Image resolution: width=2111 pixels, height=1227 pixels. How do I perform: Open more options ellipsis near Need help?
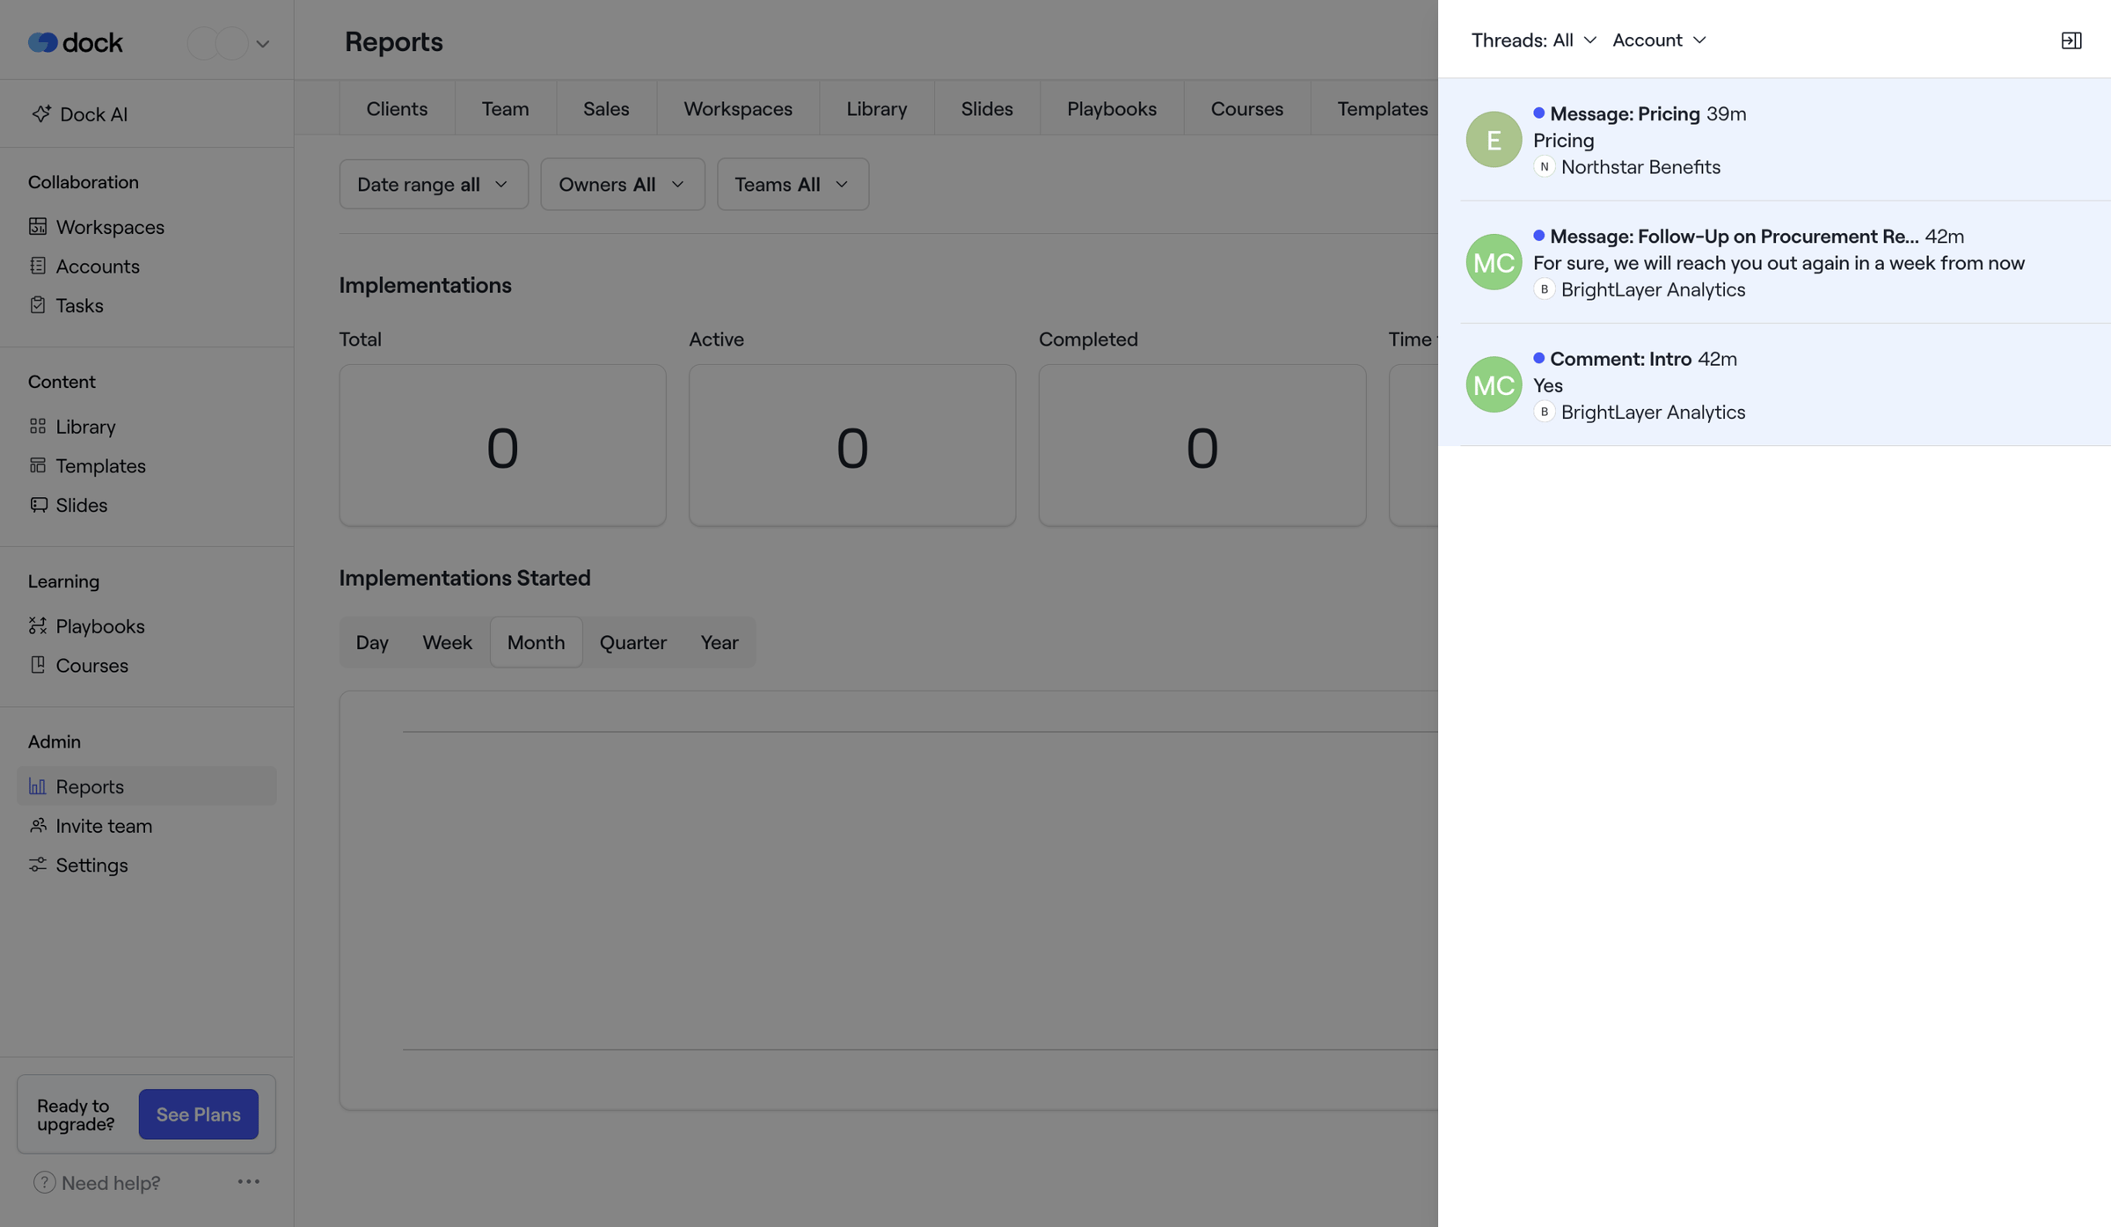tap(248, 1181)
